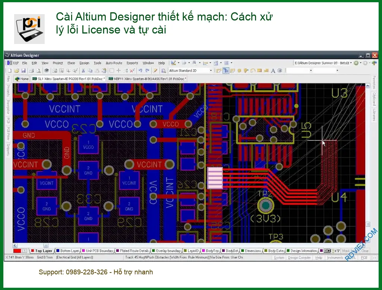
Task: Select the Bottom Layer tab
Action: [x=67, y=251]
